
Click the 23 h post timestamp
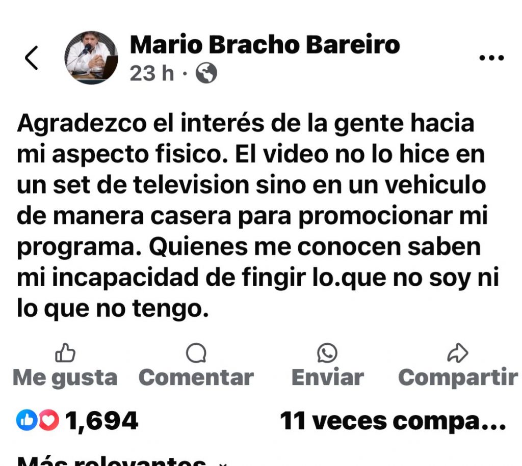click(x=152, y=73)
